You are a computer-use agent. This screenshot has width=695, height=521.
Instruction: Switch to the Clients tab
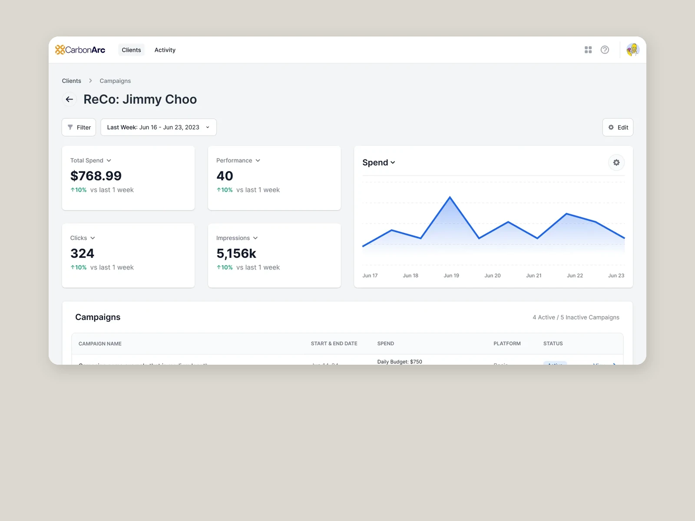tap(131, 50)
